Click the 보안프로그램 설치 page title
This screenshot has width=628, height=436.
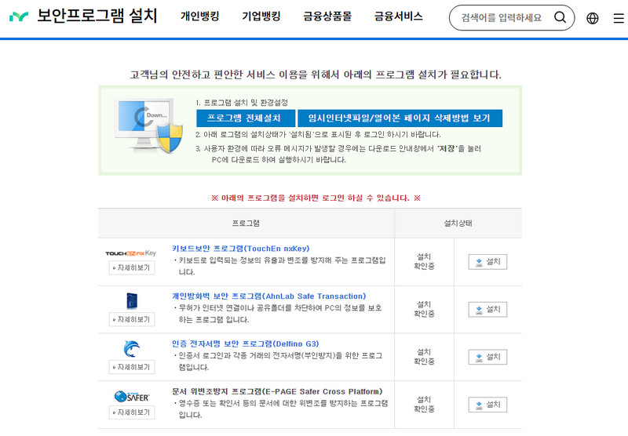pos(97,16)
